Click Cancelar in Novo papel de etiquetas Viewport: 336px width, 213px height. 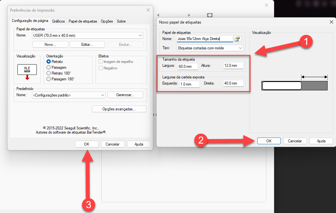tap(295, 141)
